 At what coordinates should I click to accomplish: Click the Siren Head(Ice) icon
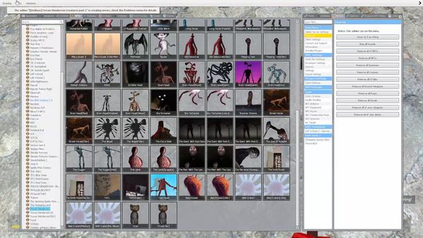tap(276, 74)
